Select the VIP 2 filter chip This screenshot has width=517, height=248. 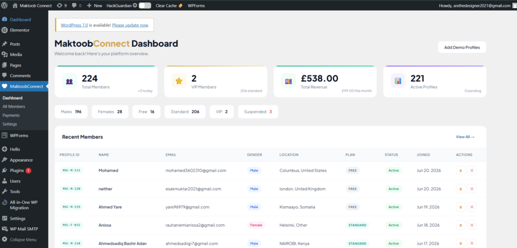(x=222, y=112)
